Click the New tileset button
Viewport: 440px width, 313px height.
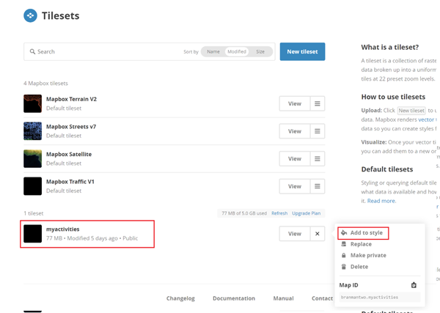click(x=302, y=51)
